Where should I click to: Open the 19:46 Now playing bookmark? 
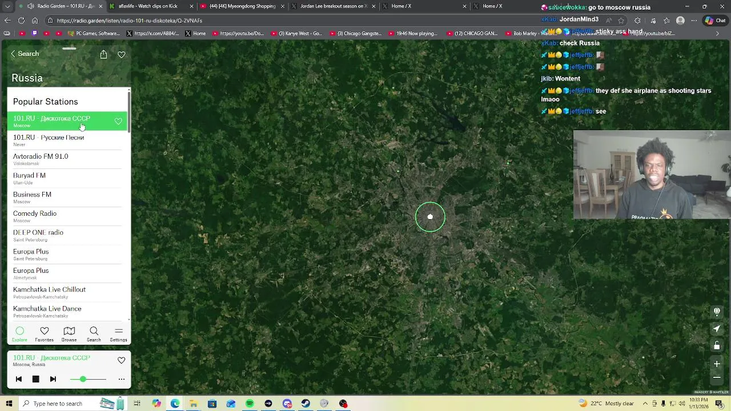tap(413, 34)
